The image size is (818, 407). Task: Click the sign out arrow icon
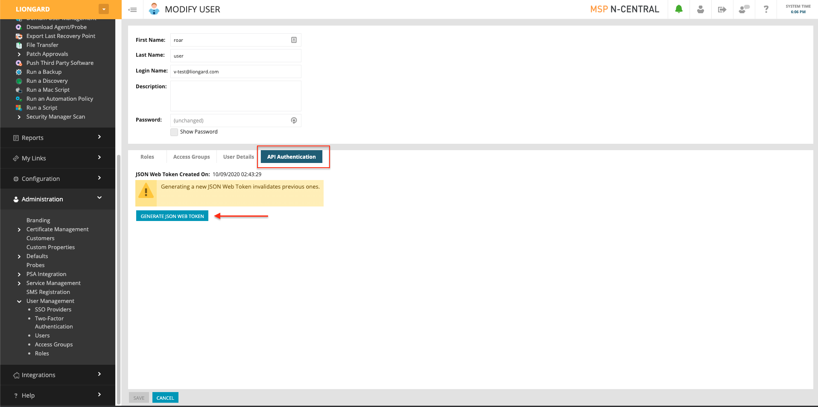coord(722,9)
